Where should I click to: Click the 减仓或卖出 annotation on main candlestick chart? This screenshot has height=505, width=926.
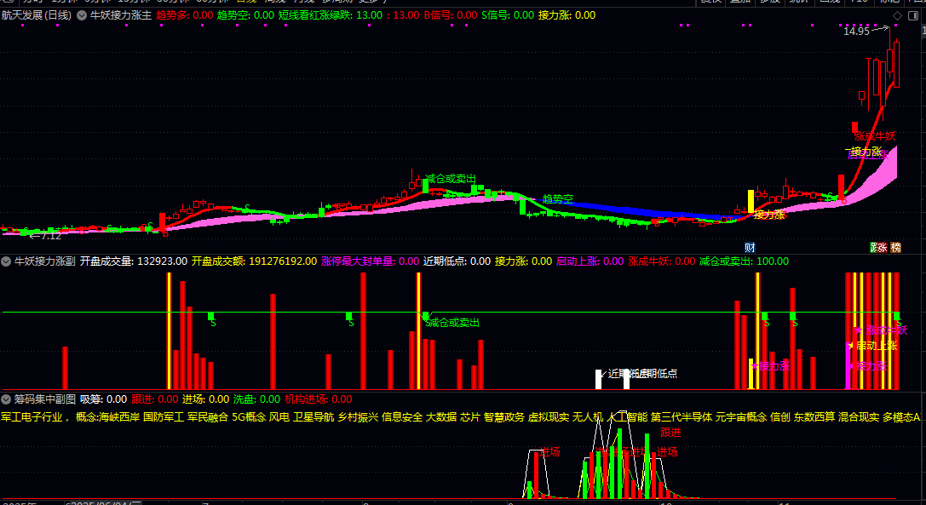coord(451,178)
